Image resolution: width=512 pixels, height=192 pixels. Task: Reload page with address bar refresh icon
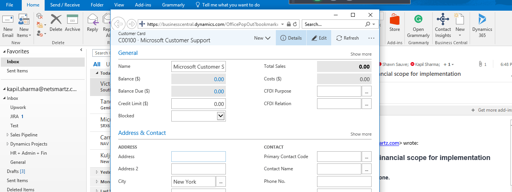295,24
